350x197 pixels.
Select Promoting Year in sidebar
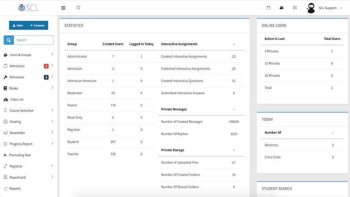point(20,155)
